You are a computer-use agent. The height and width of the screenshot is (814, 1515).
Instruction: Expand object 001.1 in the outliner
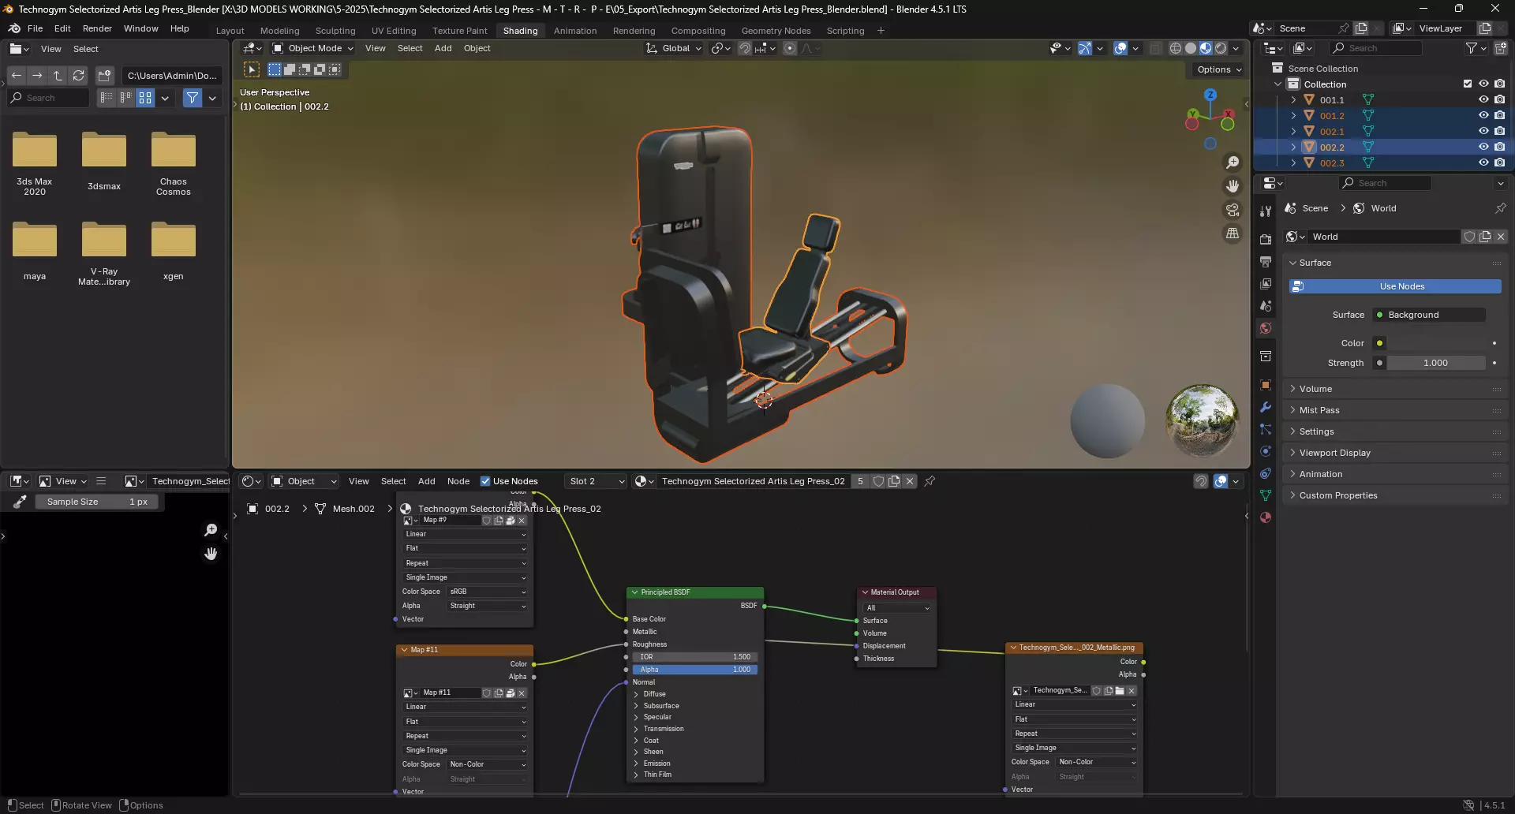[1293, 100]
